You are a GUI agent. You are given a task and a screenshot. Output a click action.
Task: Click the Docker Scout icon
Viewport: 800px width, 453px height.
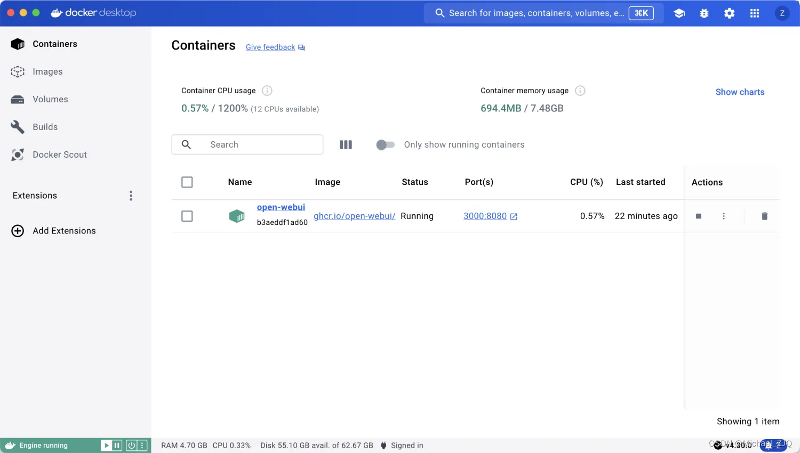pyautogui.click(x=18, y=155)
